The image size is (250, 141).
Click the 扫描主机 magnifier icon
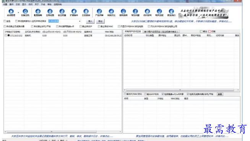coord(25,11)
